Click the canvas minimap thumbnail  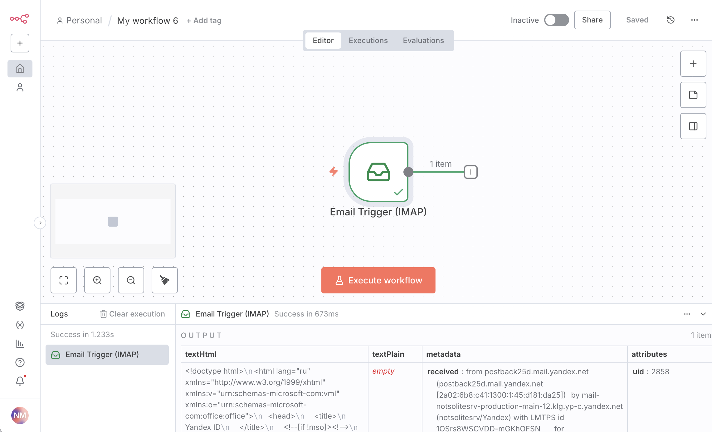click(x=113, y=221)
